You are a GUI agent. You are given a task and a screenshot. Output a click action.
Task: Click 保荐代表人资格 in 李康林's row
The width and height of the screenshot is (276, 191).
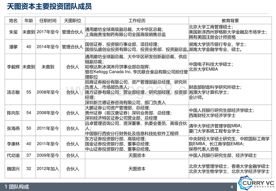click(204, 149)
